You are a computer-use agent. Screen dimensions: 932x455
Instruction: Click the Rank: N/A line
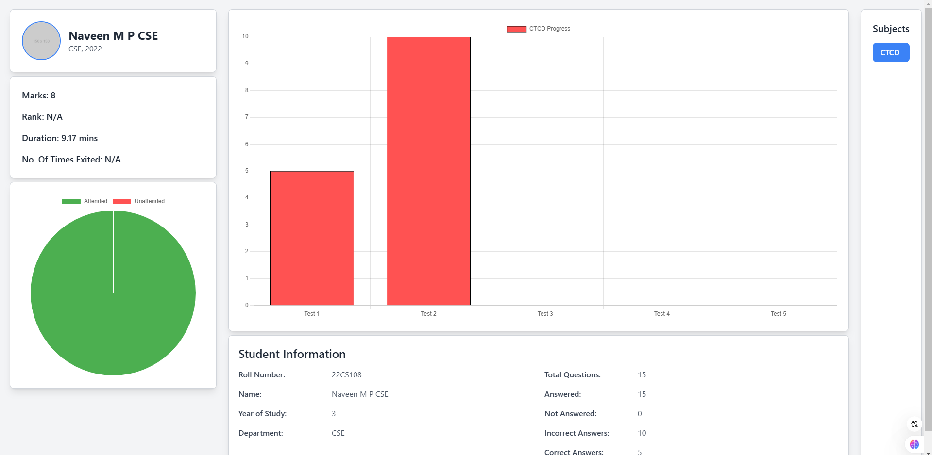[42, 117]
